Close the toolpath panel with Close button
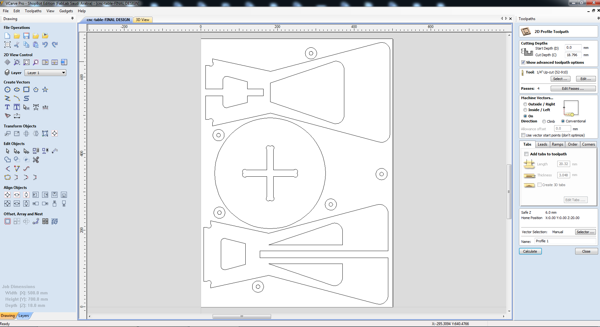Viewport: 600px width, 327px height. 586,251
